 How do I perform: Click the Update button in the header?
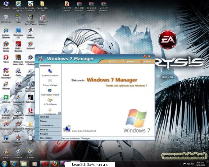[x=128, y=61]
